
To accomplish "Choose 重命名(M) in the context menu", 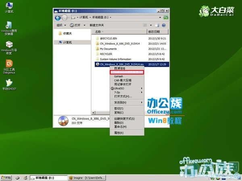I will (x=127, y=127).
